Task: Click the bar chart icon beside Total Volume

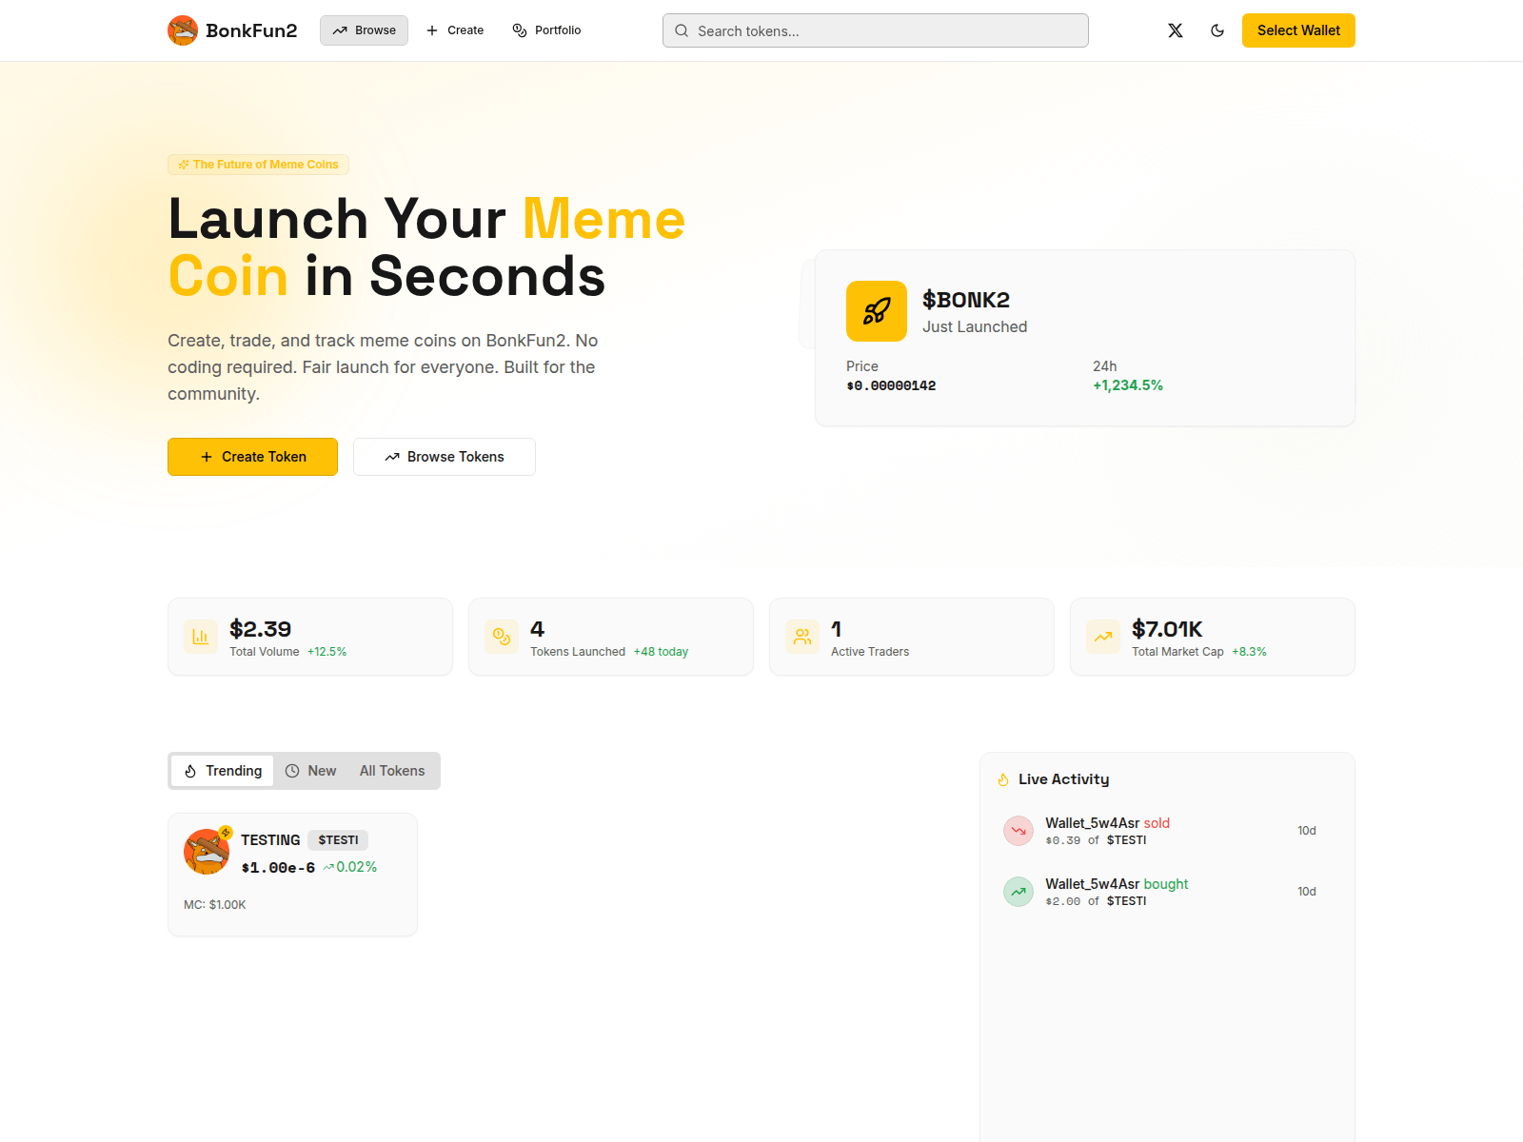Action: click(201, 637)
